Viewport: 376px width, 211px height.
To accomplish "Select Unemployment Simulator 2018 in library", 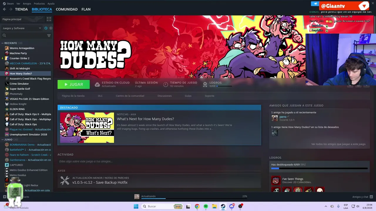I will point(28,135).
